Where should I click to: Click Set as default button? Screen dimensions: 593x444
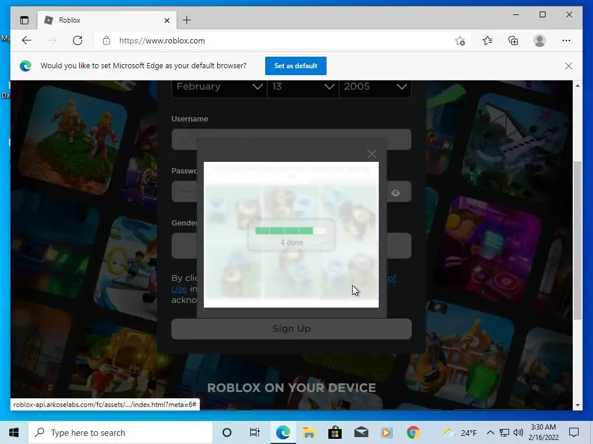click(296, 66)
